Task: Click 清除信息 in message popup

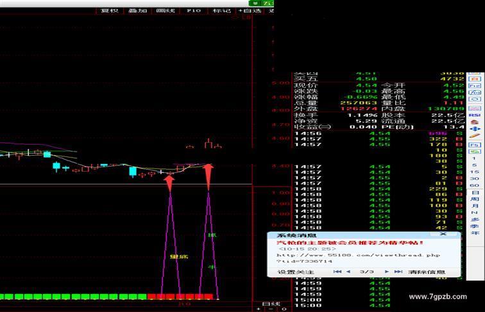Action: [427, 272]
